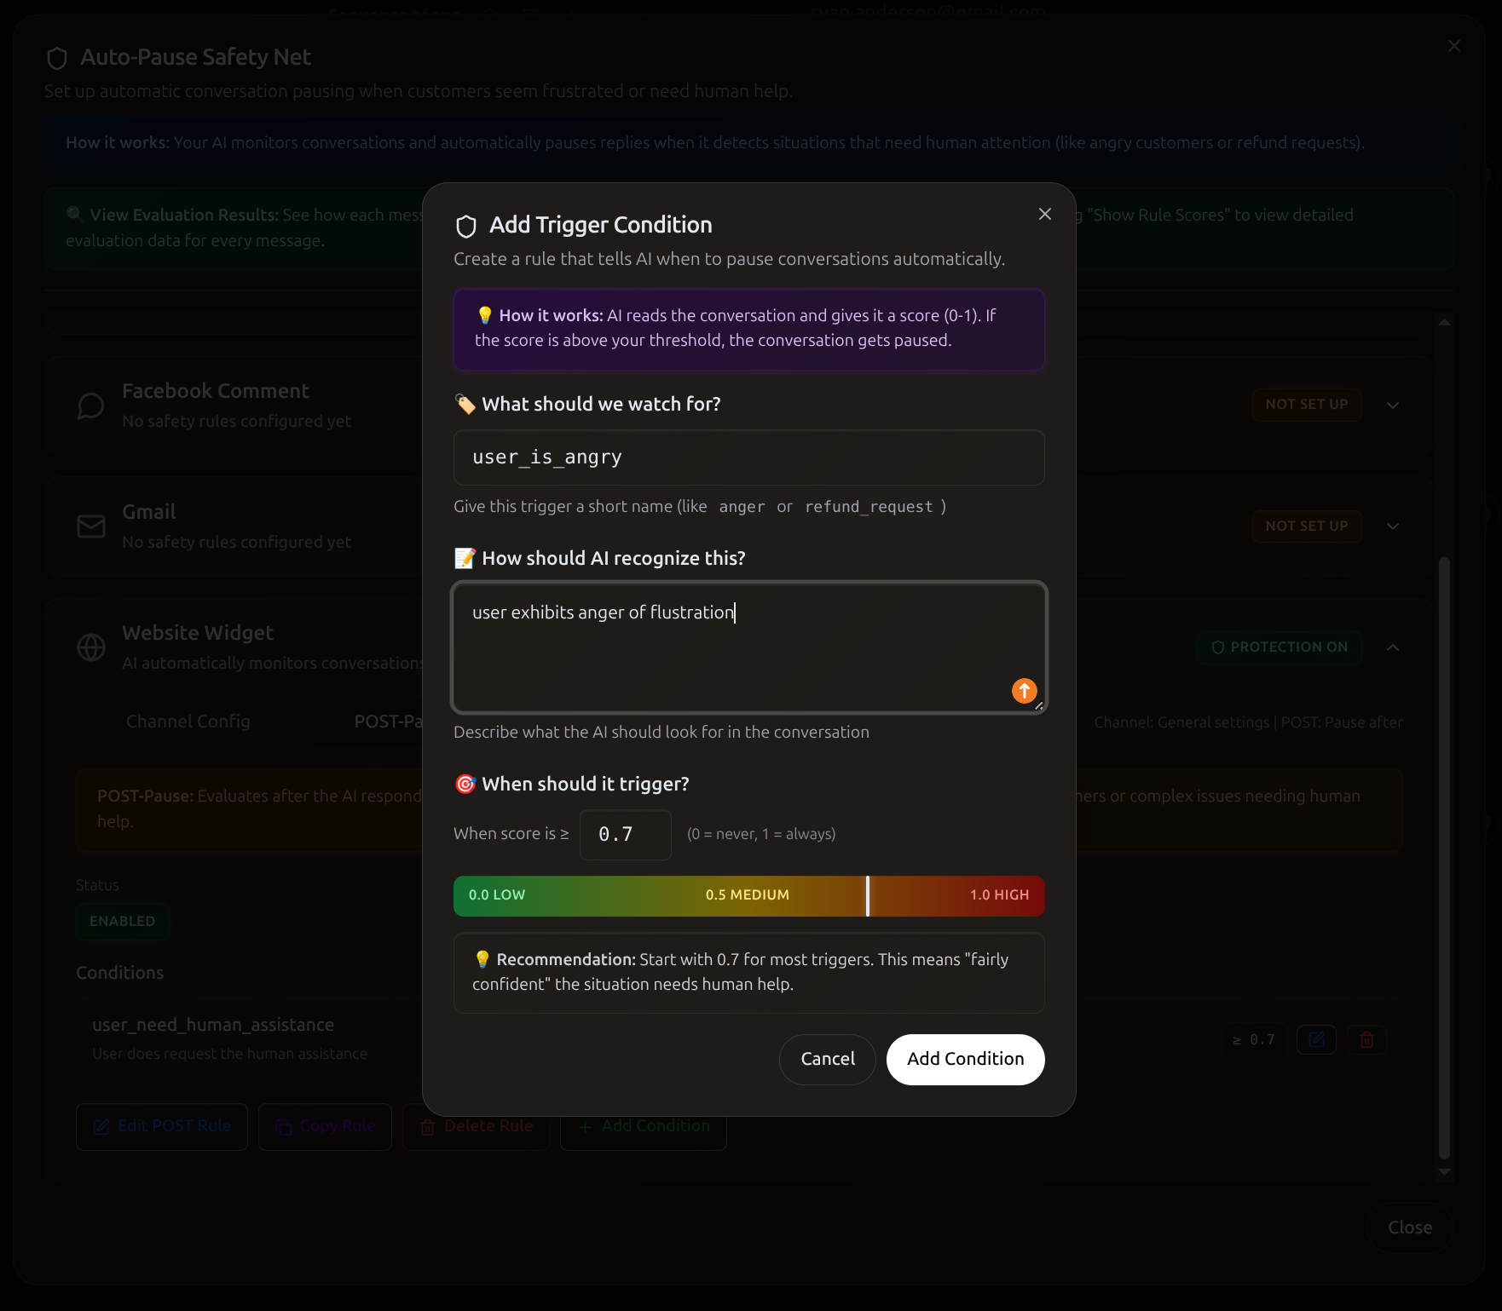Collapse the Website Widget section via its chevron
1502x1311 pixels.
pos(1393,647)
